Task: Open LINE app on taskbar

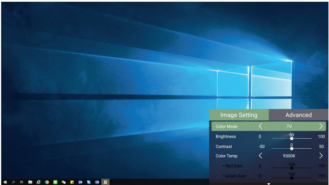Action: (55, 182)
